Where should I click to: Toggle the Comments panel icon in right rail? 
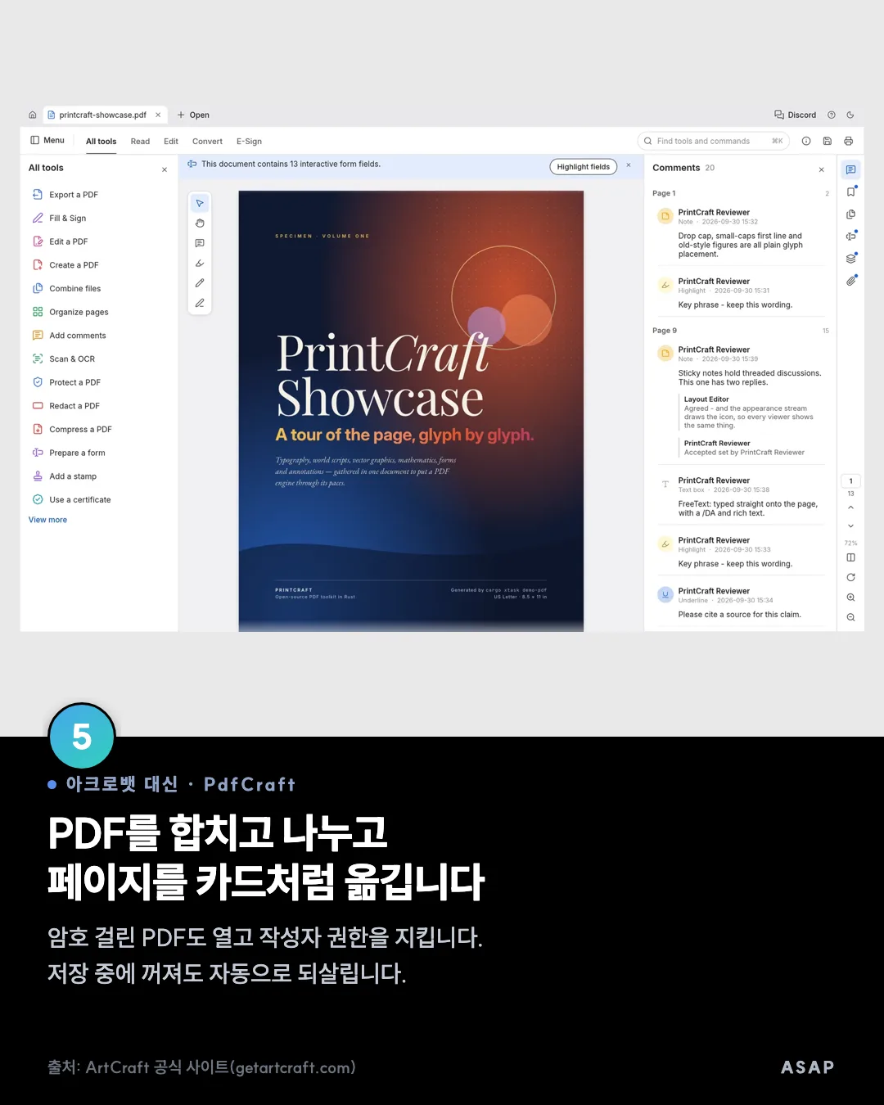point(851,169)
